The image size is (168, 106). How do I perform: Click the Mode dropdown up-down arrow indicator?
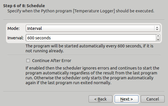[157, 28]
